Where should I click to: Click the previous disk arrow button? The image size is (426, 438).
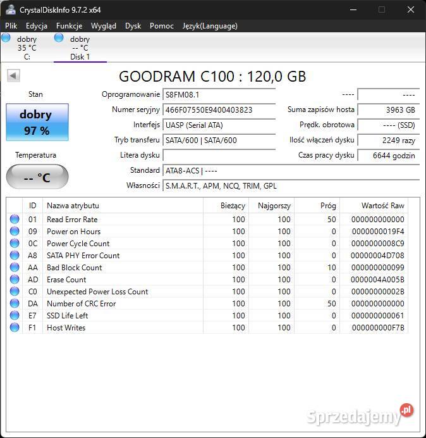(13, 75)
